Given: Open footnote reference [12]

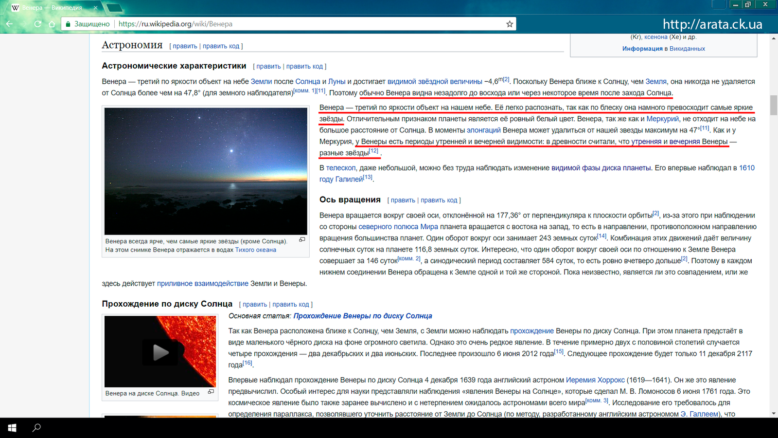Looking at the screenshot, I should point(373,151).
